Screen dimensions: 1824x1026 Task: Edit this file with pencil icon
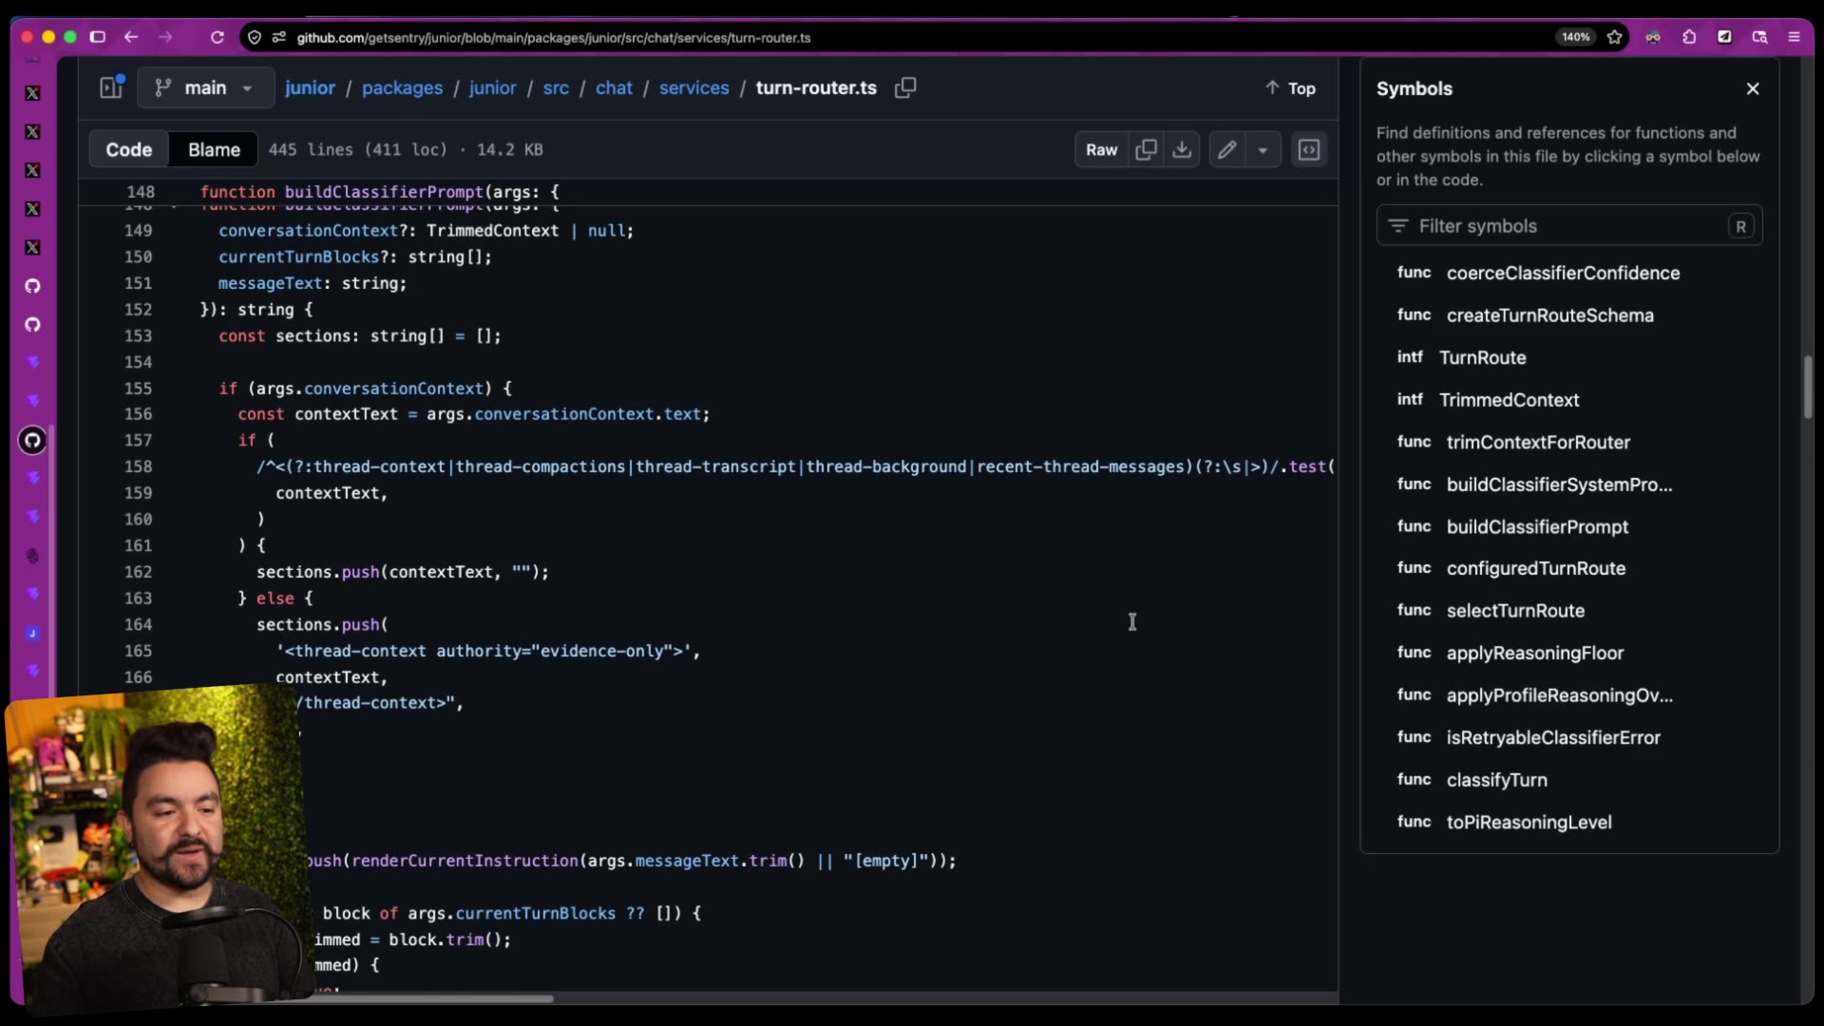click(x=1227, y=149)
